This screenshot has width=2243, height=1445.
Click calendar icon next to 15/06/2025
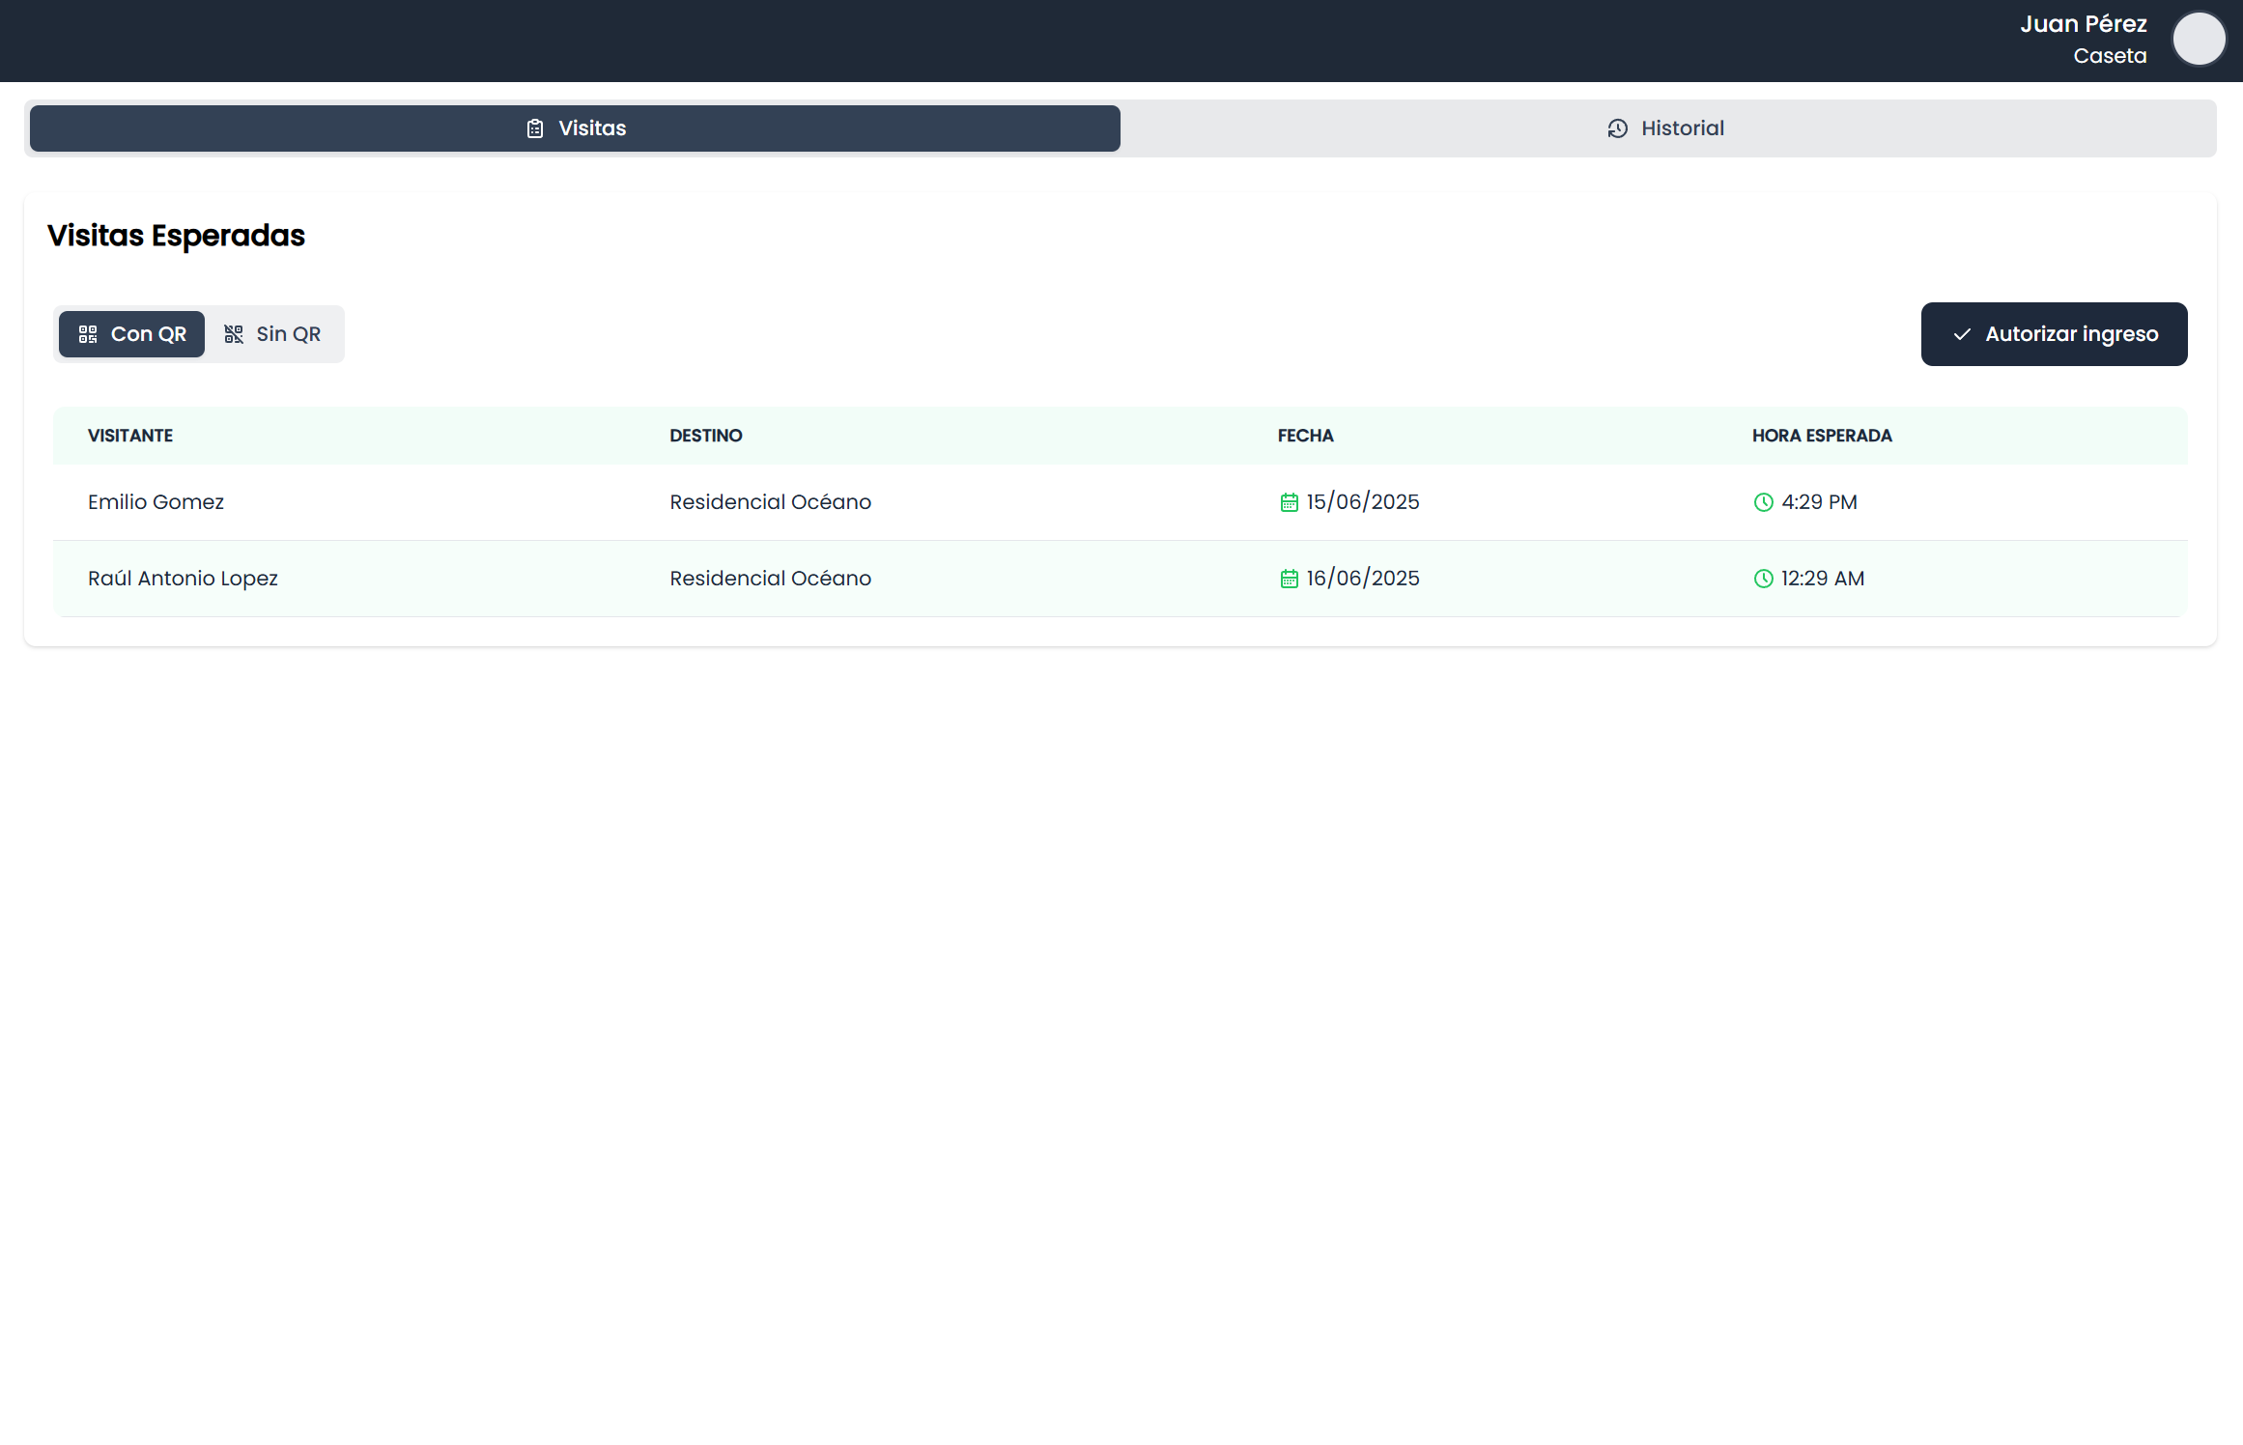[x=1289, y=502]
